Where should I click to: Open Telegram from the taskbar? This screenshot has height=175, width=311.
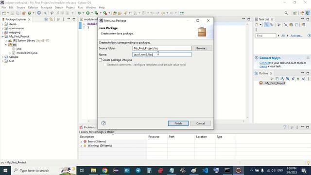(138, 171)
